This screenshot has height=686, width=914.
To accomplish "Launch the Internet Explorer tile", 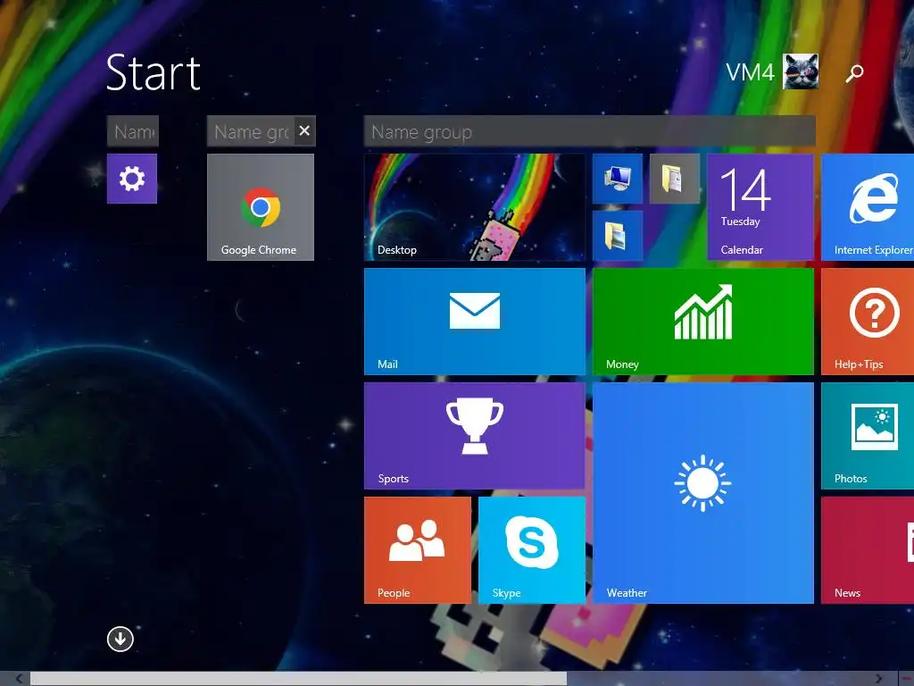I will [868, 207].
